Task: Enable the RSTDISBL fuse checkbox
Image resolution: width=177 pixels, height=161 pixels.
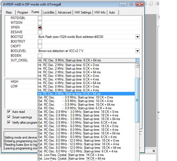Action: click(x=40, y=18)
